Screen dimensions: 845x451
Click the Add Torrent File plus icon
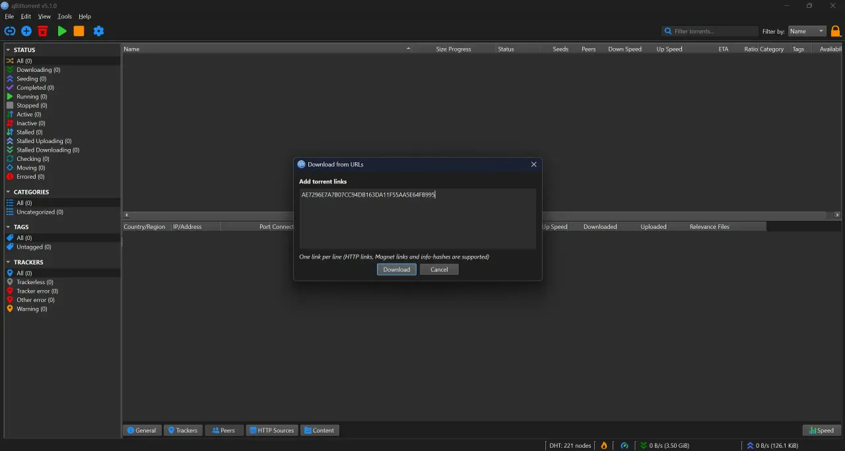point(26,31)
